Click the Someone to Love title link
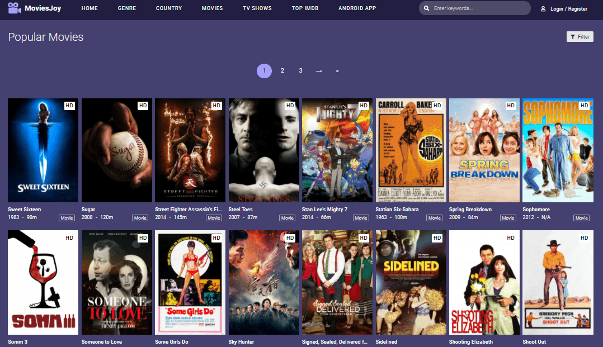Screen dimensions: 603x347 coord(102,341)
